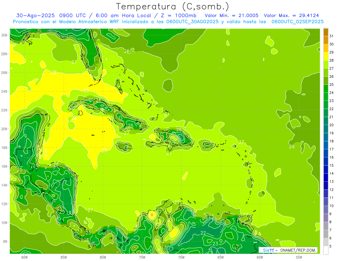Image resolution: width=339 pixels, height=261 pixels.
Task: Click the 7 value on the color scale
Action: point(331,230)
